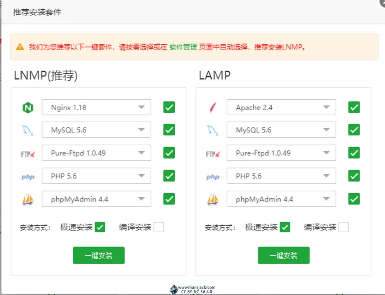Image resolution: width=385 pixels, height=295 pixels.
Task: Expand MySQL 5.6 dropdown in LAMP
Action: (x=281, y=130)
